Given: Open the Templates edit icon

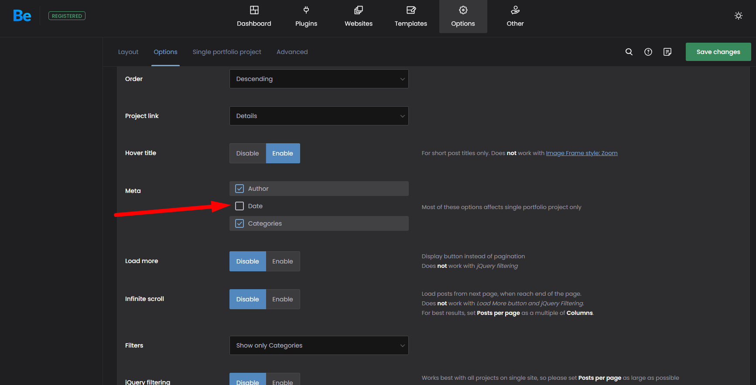Looking at the screenshot, I should 411,10.
